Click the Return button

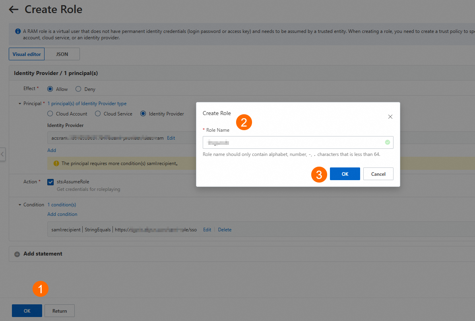[59, 311]
